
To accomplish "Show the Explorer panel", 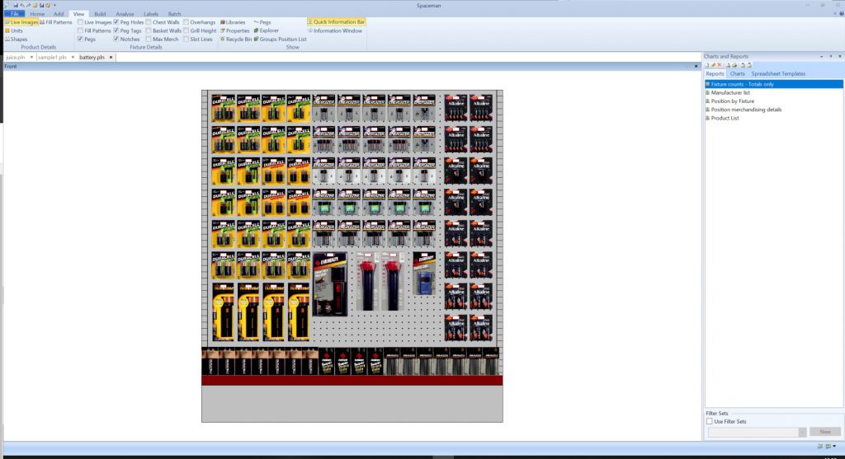I will [x=267, y=30].
